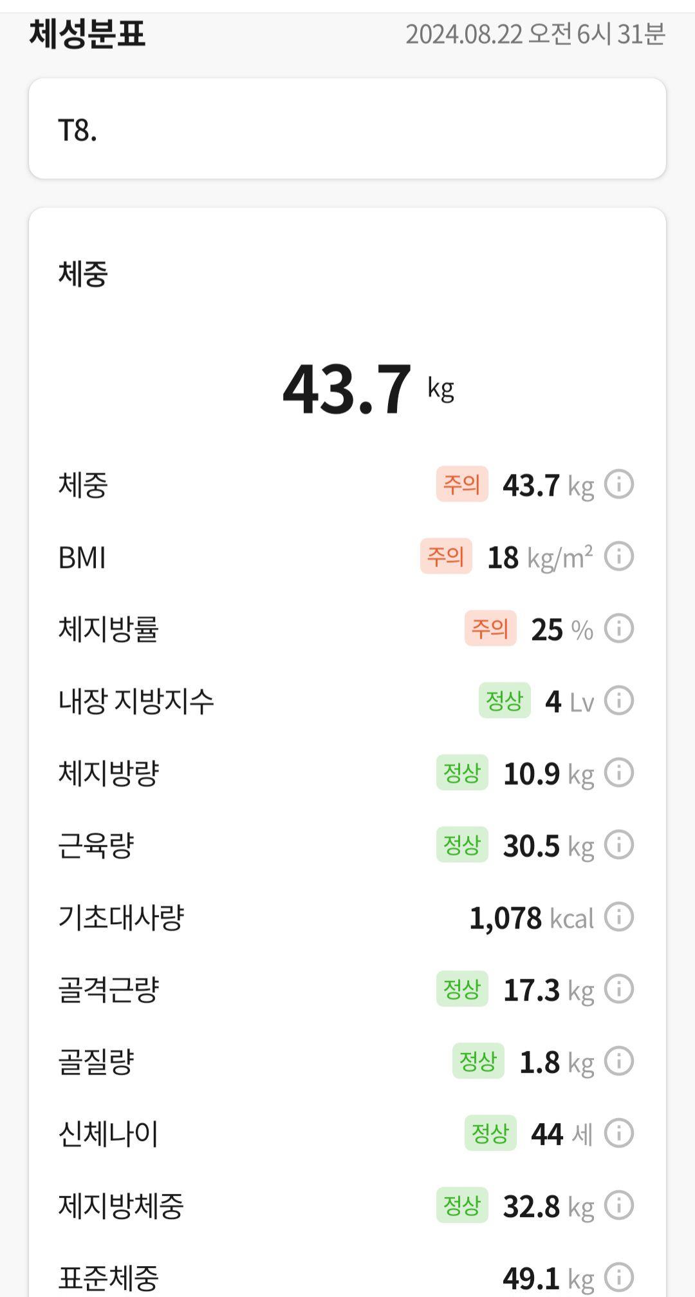This screenshot has width=695, height=1297.
Task: Tap 정상 badge on 내장 지방지수 row
Action: tap(505, 701)
